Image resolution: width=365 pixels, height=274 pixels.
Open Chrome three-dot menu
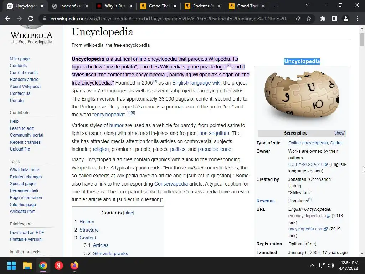click(357, 19)
